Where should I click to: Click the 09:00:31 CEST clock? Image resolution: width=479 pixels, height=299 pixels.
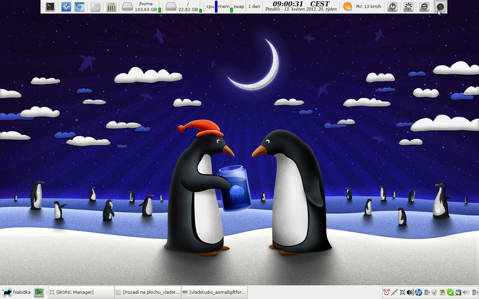coord(301,4)
